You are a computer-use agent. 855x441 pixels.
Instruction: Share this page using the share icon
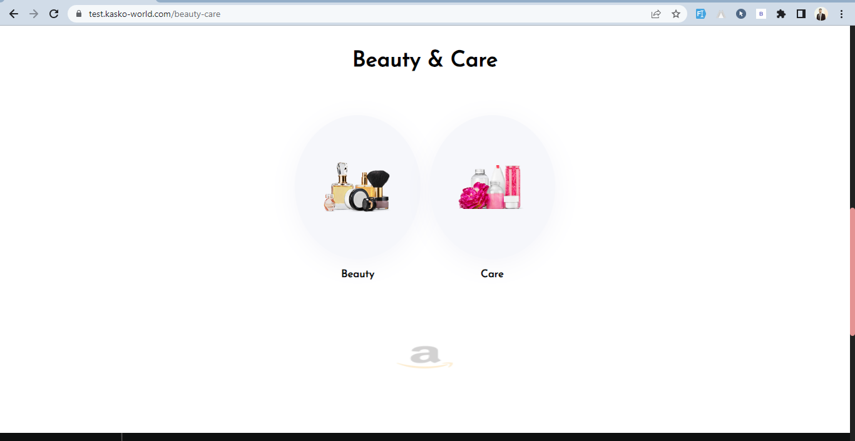coord(656,14)
